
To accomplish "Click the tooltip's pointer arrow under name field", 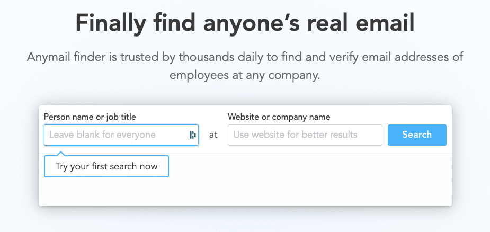I will coord(61,154).
